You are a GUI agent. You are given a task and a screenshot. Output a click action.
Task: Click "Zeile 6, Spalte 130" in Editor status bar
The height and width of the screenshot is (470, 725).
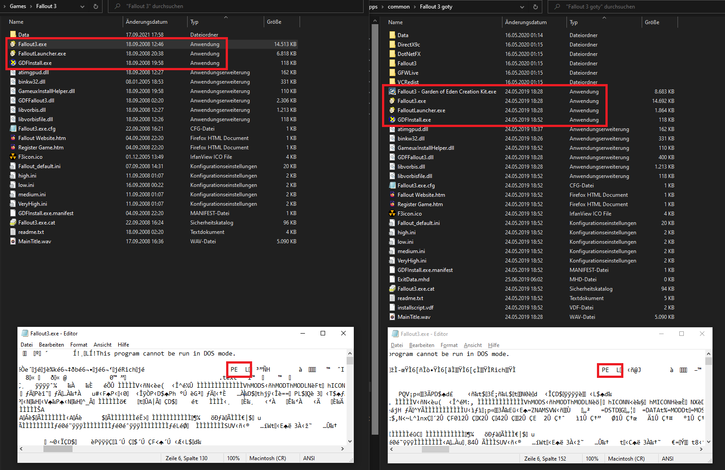[186, 458]
